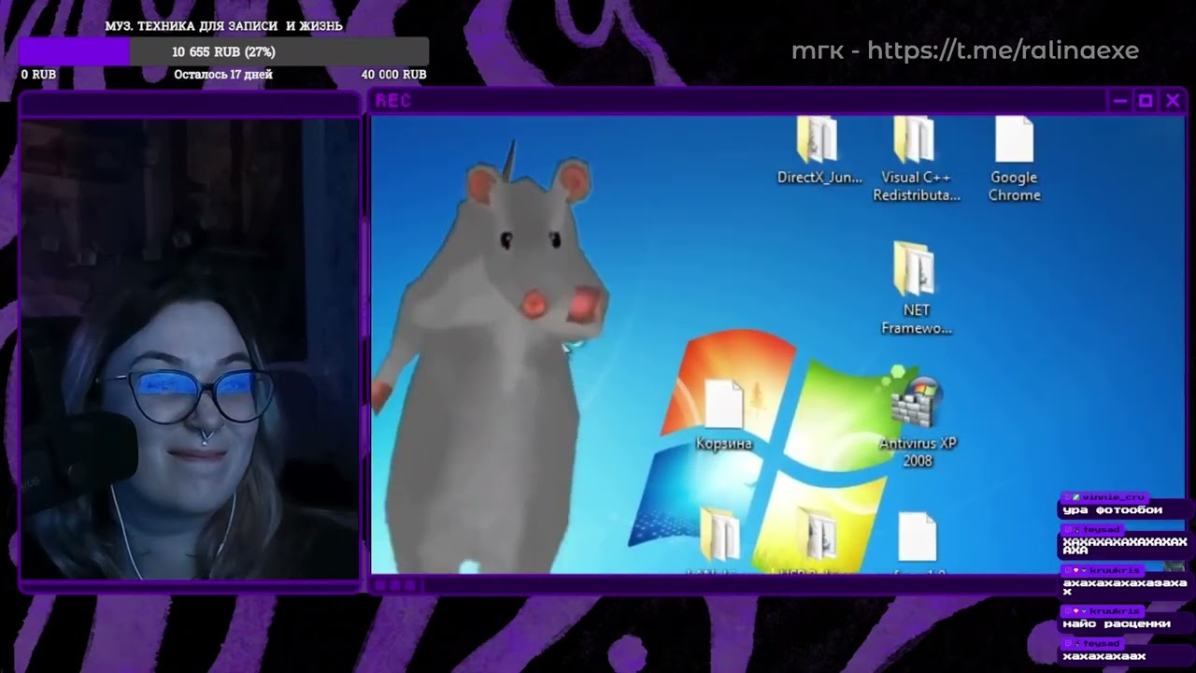Click the '40 000 RUB' goal value

(x=394, y=75)
